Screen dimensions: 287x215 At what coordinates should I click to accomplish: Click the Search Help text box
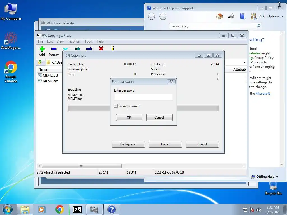[213, 26]
